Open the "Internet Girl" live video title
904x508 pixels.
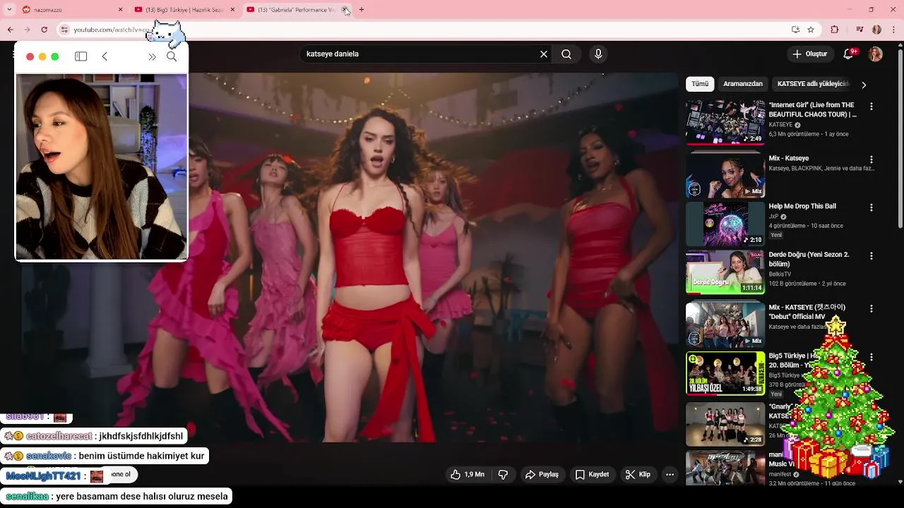click(812, 109)
